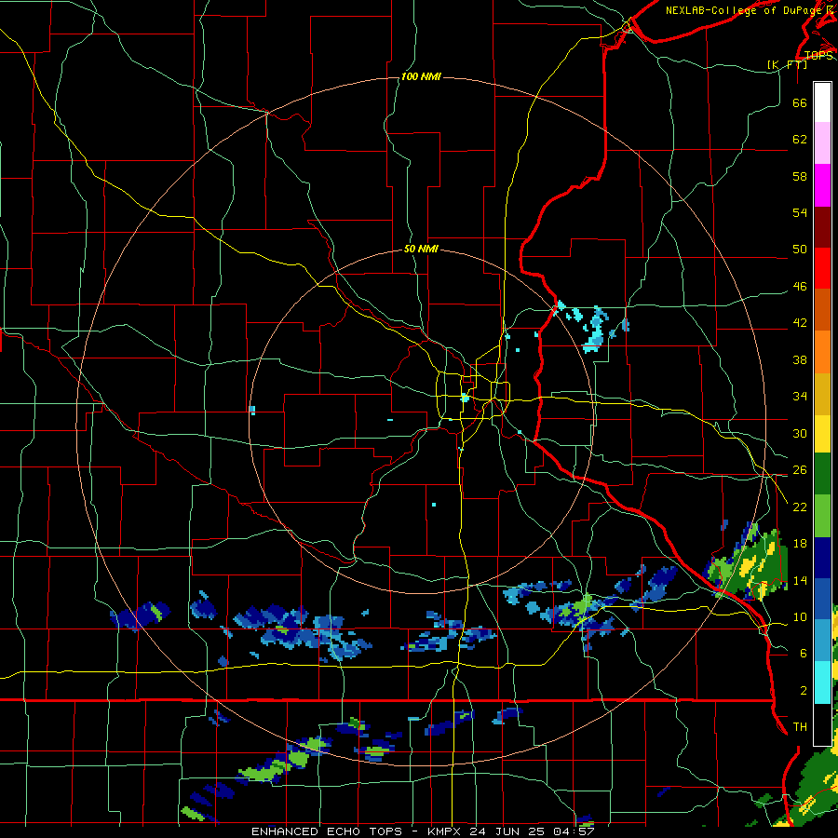Click the "6" legend value
Viewport: 838px width, 838px height.
[804, 654]
